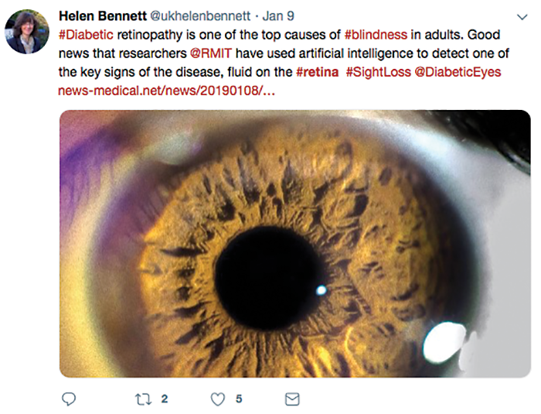The image size is (541, 414).
Task: Open Helen Bennett's profile picture
Action: click(27, 32)
